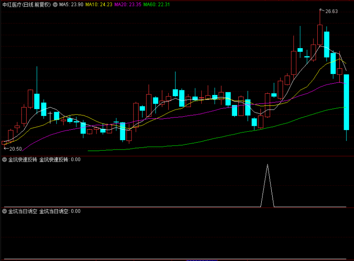Select the MA10: 24.23 moving average label
Viewport: 354px width, 261px height.
pyautogui.click(x=99, y=5)
